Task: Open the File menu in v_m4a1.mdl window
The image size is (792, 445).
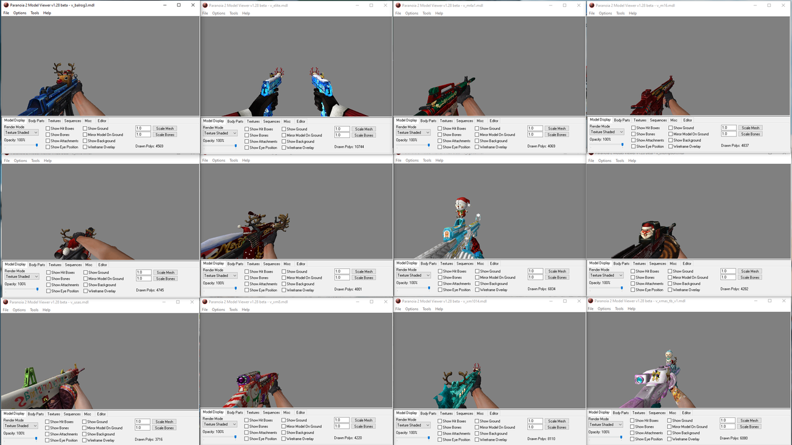Action: 398,13
